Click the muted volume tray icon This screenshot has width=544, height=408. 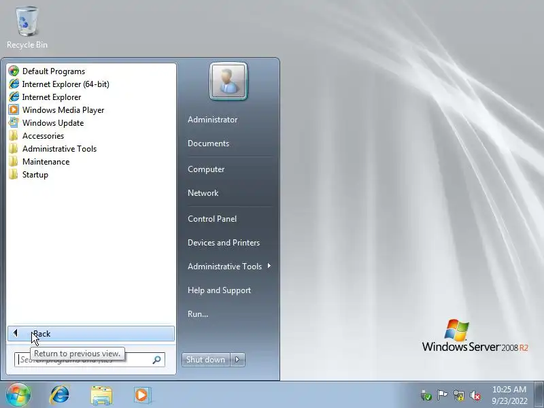[x=475, y=395]
